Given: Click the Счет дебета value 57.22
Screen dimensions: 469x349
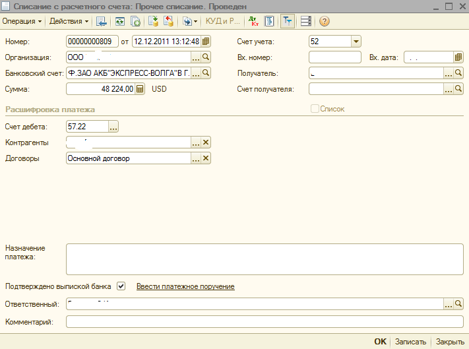Looking at the screenshot, I should (x=77, y=127).
